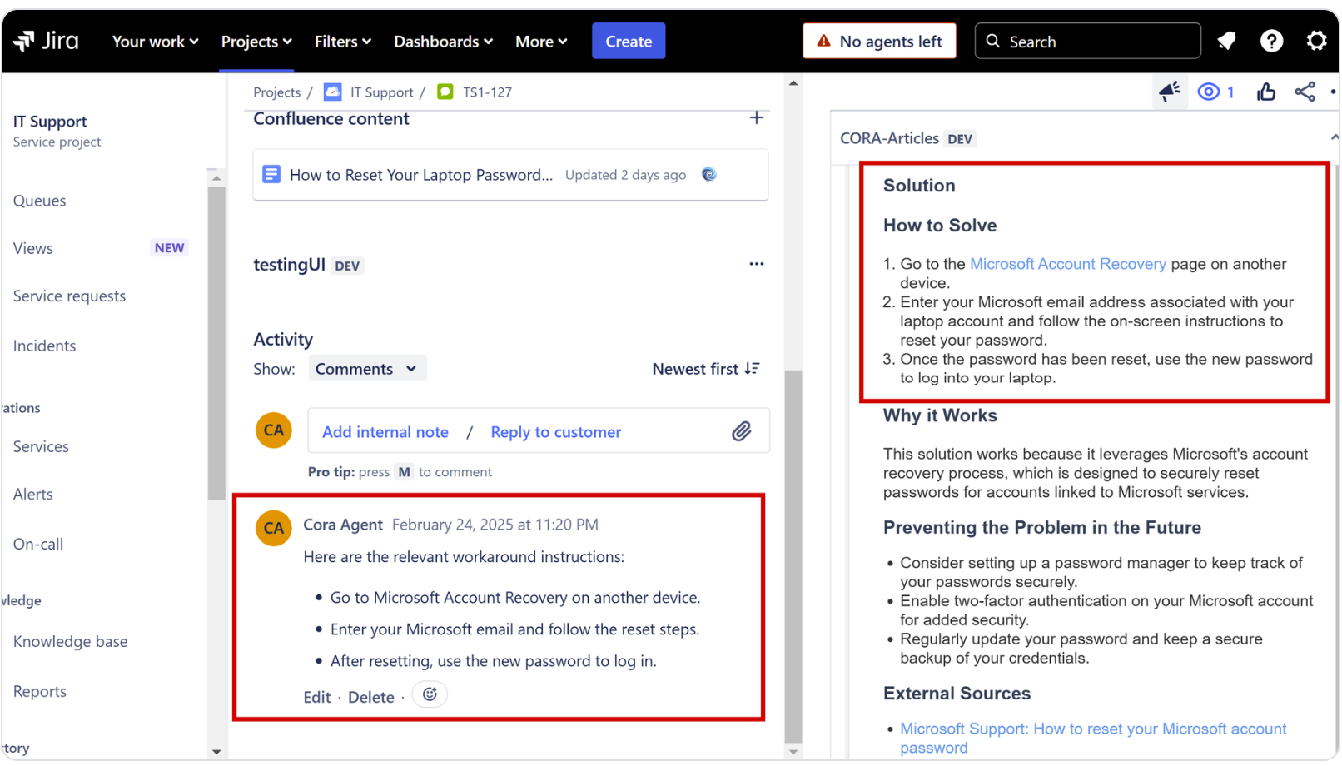Click the share icon

click(x=1305, y=92)
